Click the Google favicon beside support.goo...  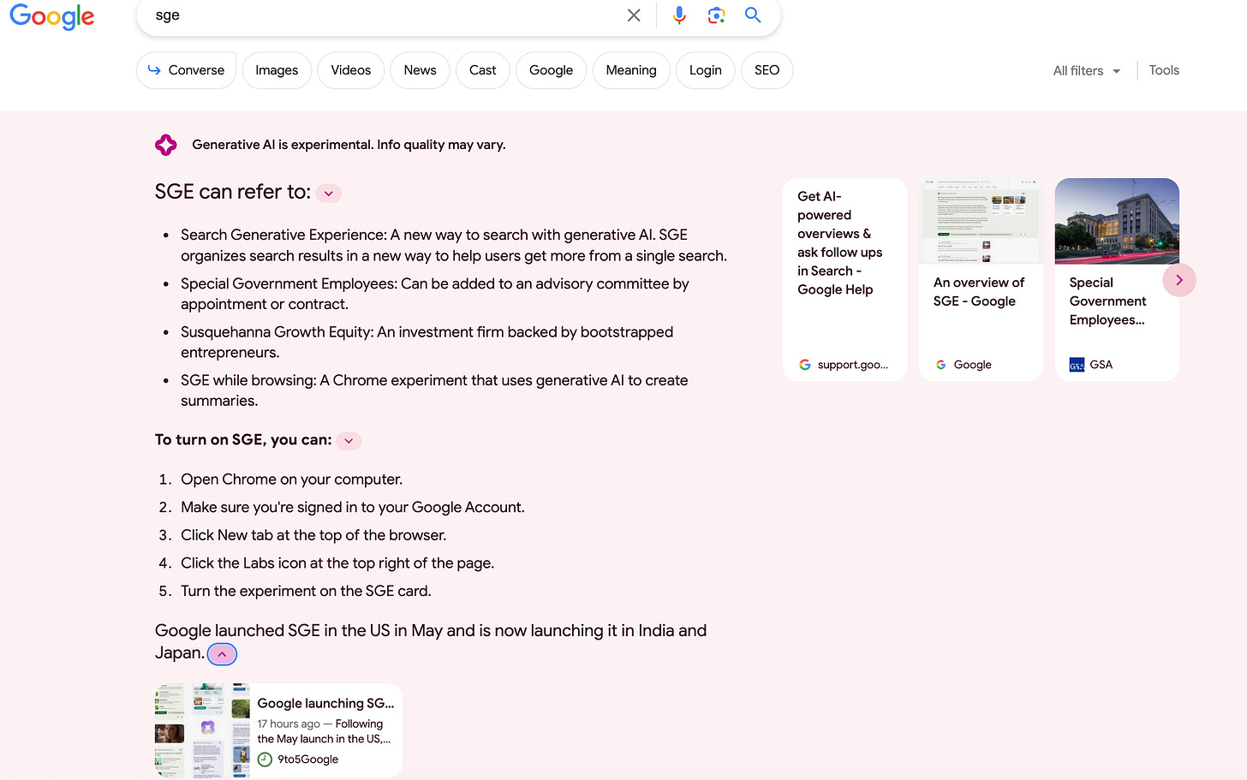click(x=805, y=365)
